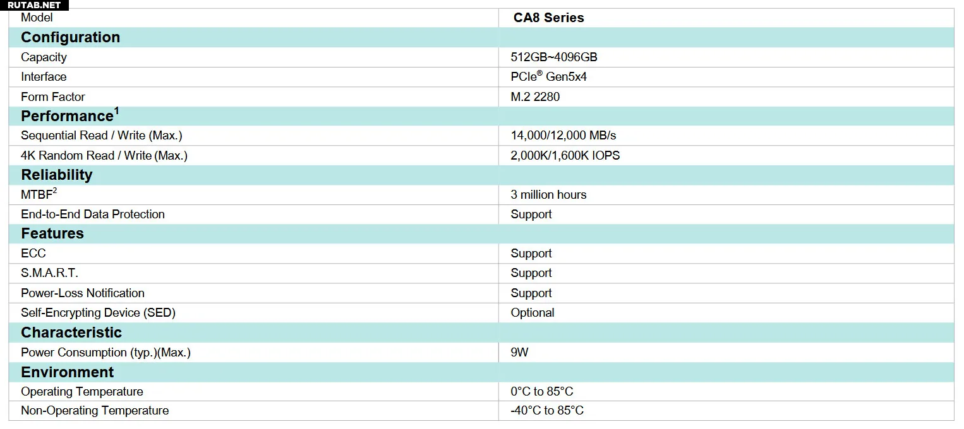This screenshot has height=429, width=964.
Task: Click the M.2 2280 form factor value
Action: (535, 97)
